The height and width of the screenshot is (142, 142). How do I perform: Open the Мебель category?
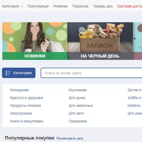pyautogui.click(x=134, y=106)
